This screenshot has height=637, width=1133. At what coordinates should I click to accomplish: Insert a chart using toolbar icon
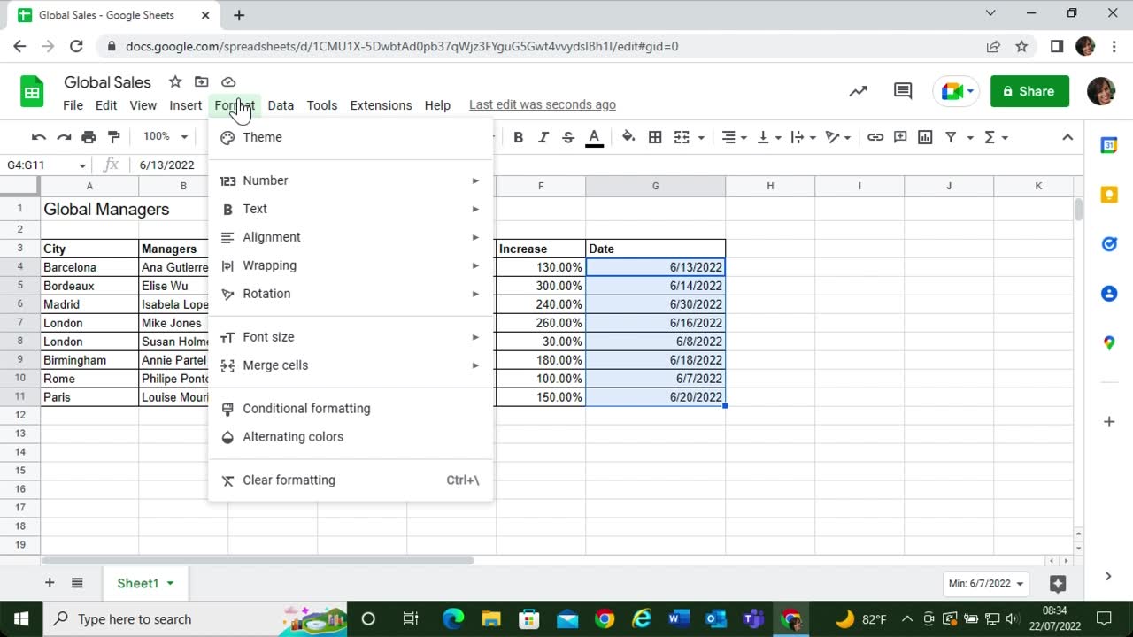tap(925, 137)
